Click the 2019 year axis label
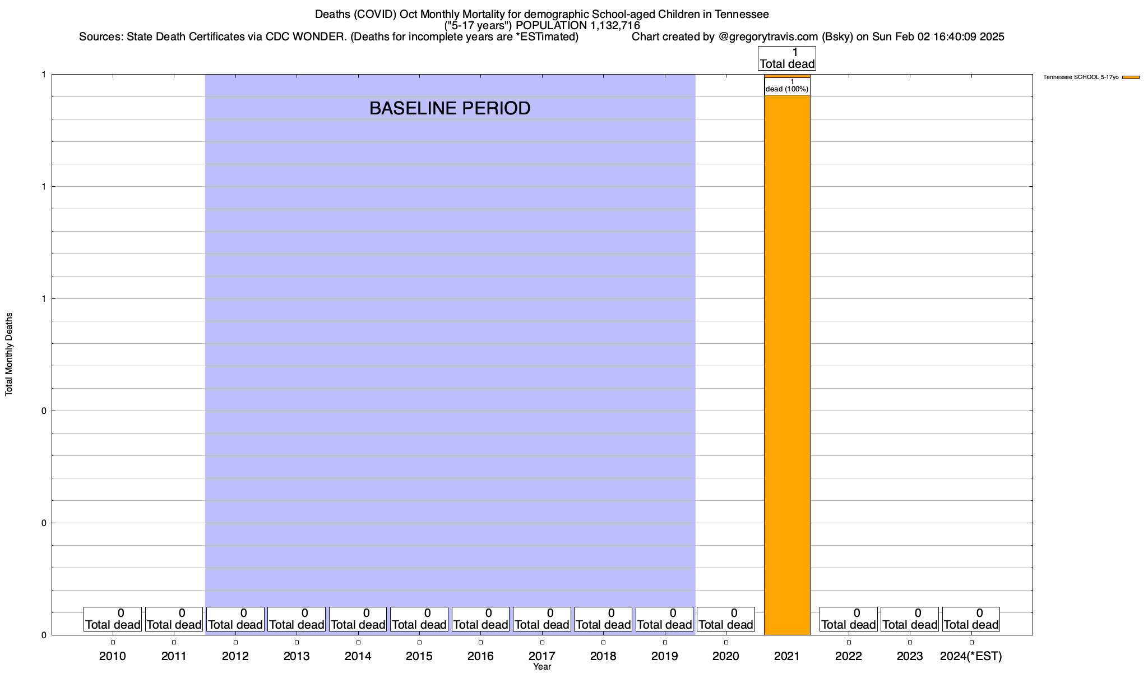Viewport: 1148px width, 673px height. click(x=665, y=656)
